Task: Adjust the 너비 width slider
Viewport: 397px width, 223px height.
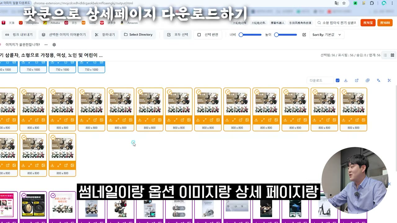Action: coord(250,35)
